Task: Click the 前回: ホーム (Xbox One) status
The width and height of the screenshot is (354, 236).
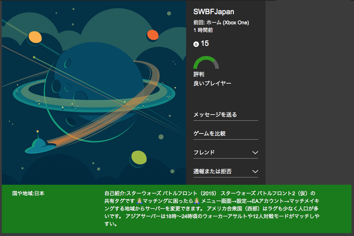Action: pyautogui.click(x=221, y=23)
